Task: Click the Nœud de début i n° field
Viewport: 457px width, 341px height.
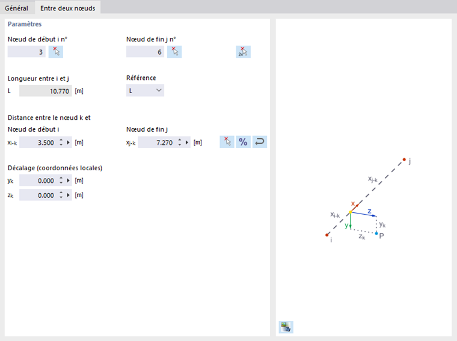Action: pos(26,52)
